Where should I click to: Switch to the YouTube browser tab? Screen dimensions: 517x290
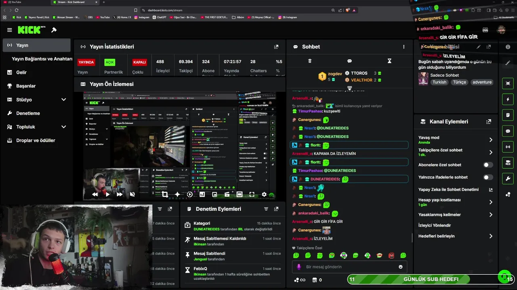[x=24, y=2]
